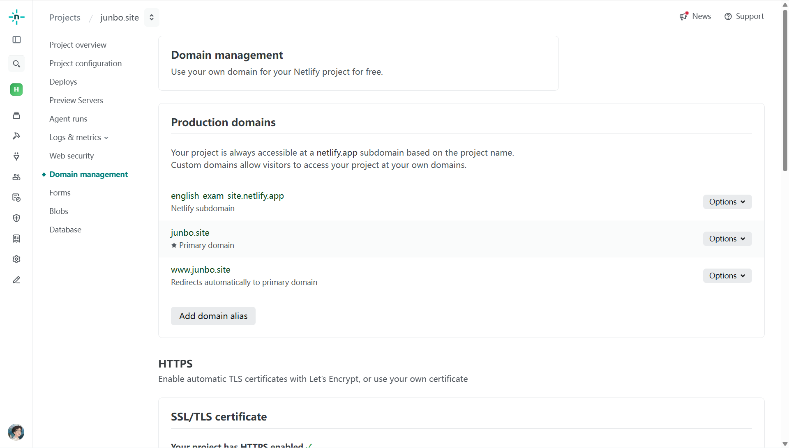Open Preview Servers section
This screenshot has height=448, width=789.
click(76, 100)
